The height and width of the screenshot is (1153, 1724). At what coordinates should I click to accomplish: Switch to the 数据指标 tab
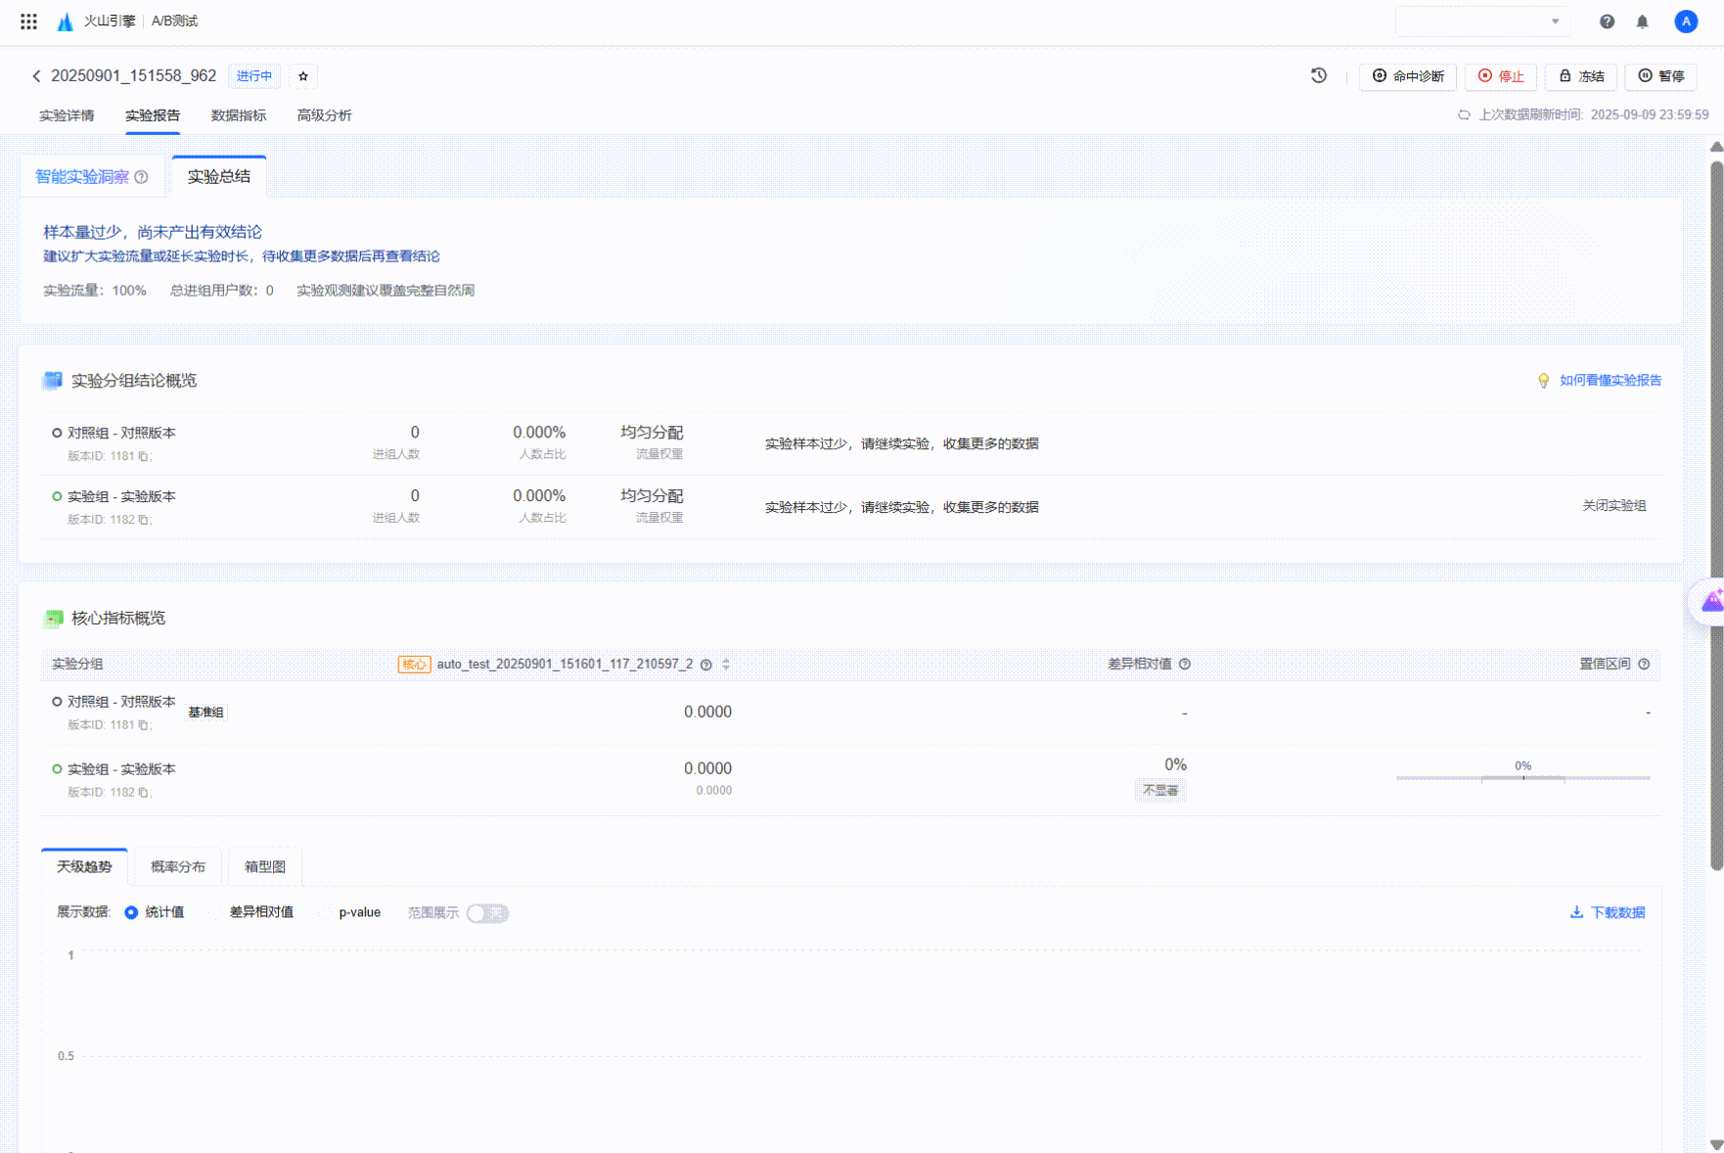pos(238,115)
